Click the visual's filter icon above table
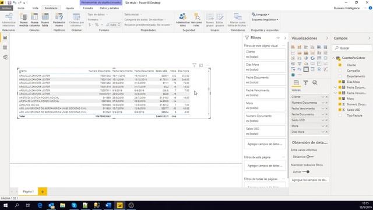This screenshot has height=210, width=373. [x=194, y=65]
